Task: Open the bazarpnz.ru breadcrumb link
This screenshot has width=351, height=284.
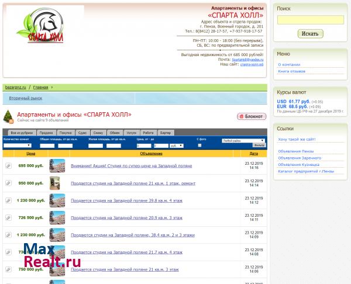Action: [x=15, y=87]
